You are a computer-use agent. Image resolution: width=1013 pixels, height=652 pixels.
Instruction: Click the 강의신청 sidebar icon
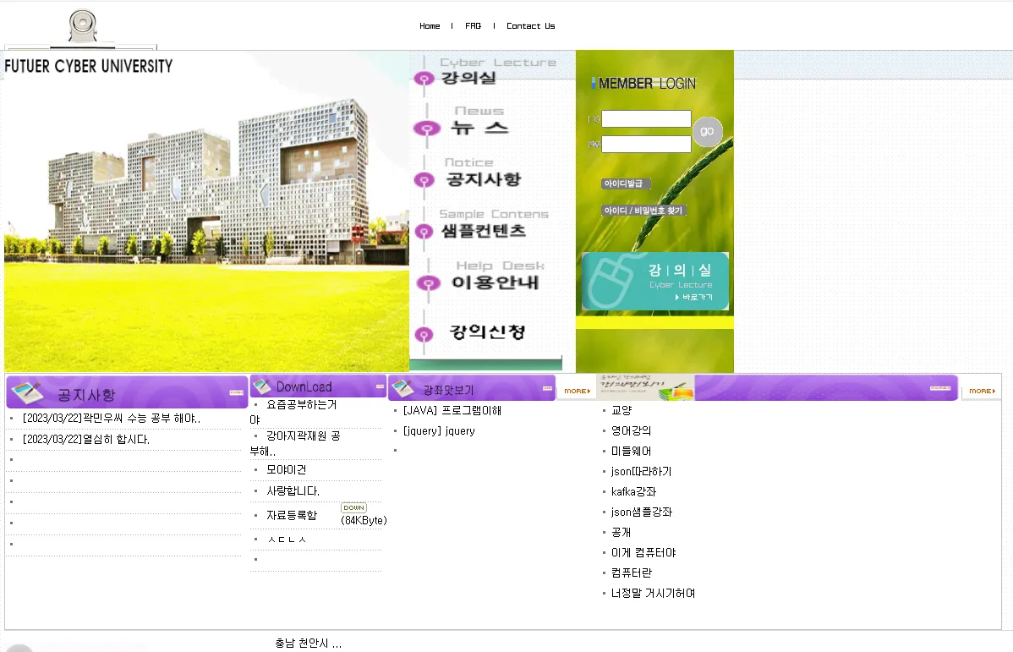[424, 336]
